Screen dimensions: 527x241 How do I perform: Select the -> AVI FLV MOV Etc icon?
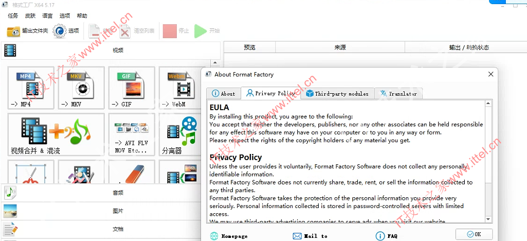coord(132,134)
